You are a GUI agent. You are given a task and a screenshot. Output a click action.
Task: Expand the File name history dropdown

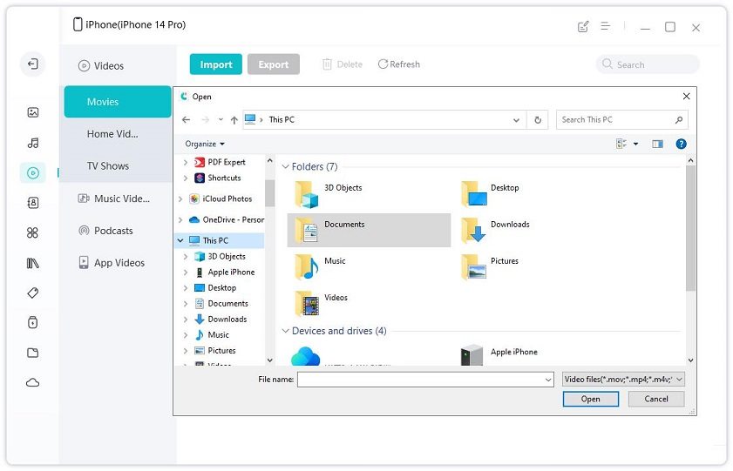[548, 380]
